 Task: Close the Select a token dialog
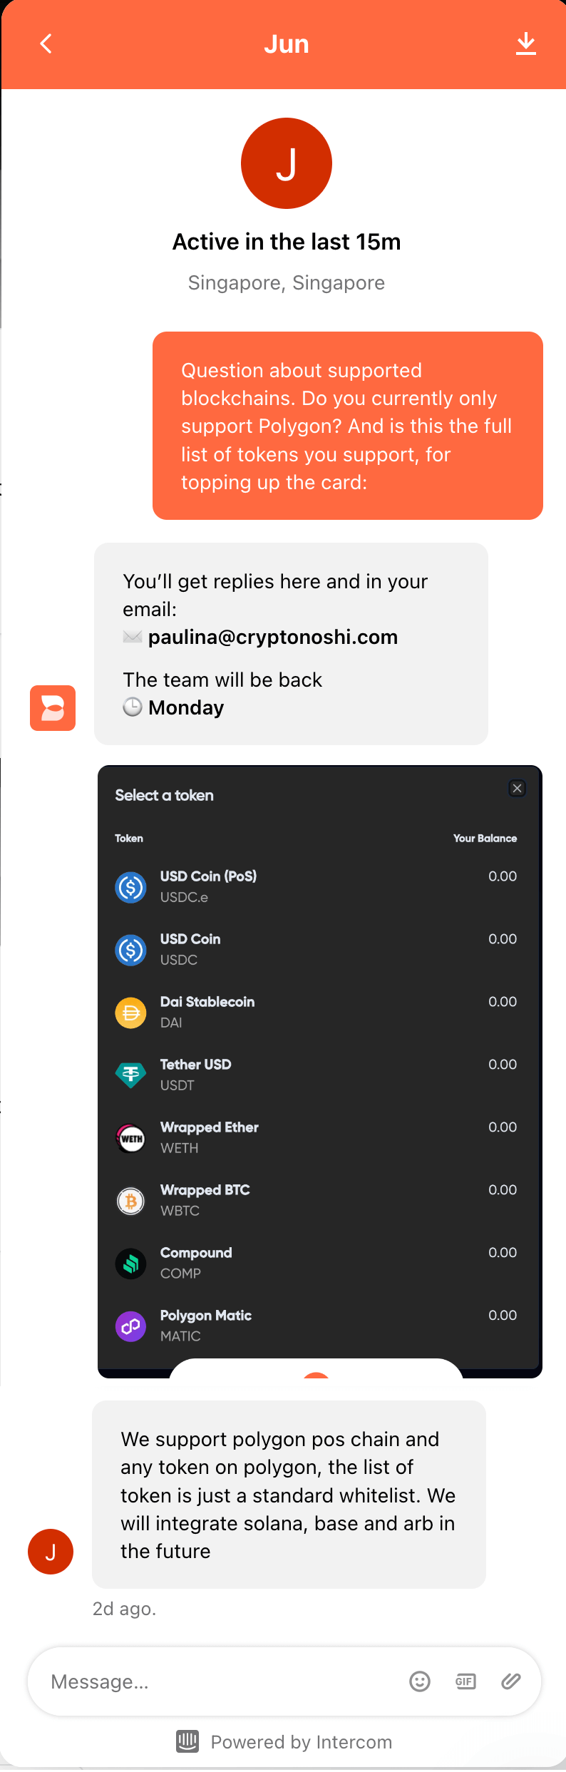click(x=518, y=788)
